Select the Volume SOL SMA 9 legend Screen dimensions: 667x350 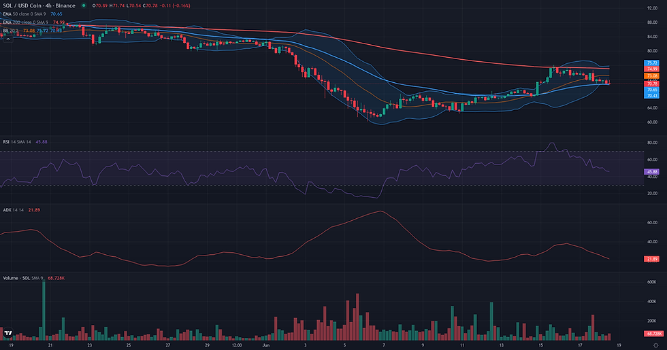coord(23,278)
